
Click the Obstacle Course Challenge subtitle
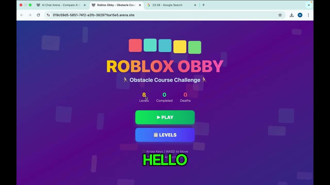[x=165, y=80]
